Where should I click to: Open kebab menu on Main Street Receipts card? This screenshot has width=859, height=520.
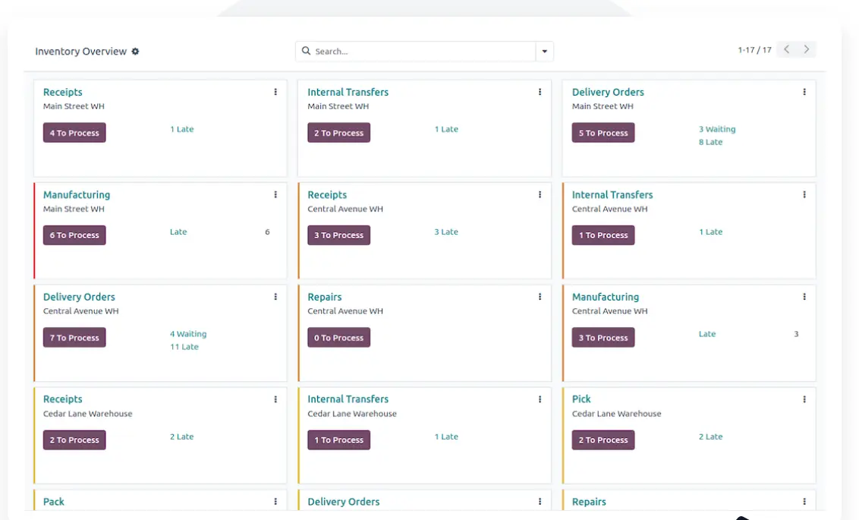pyautogui.click(x=275, y=92)
